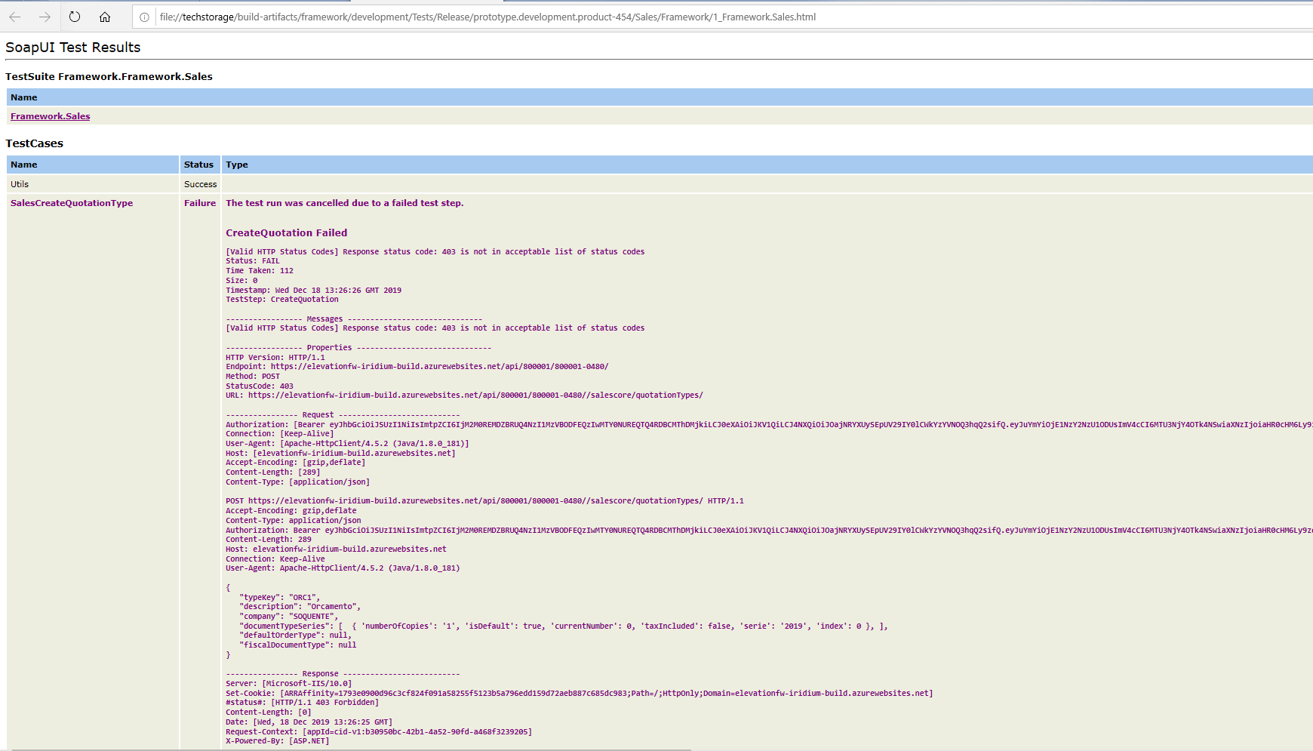Click the StatusCode: 403 line
Viewport: 1313px width, 751px height.
click(x=260, y=386)
